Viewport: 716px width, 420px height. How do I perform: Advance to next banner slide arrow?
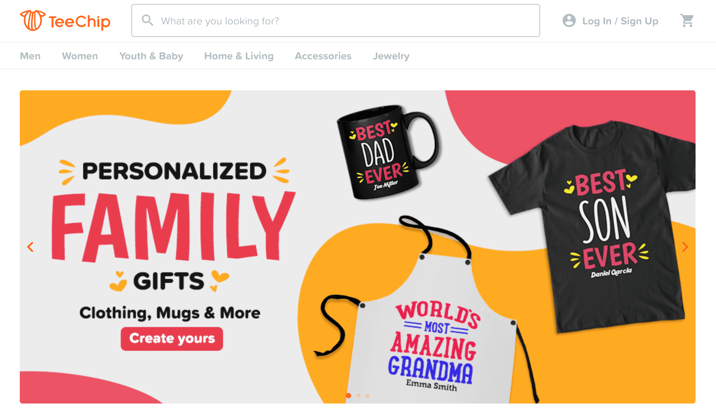tap(685, 247)
